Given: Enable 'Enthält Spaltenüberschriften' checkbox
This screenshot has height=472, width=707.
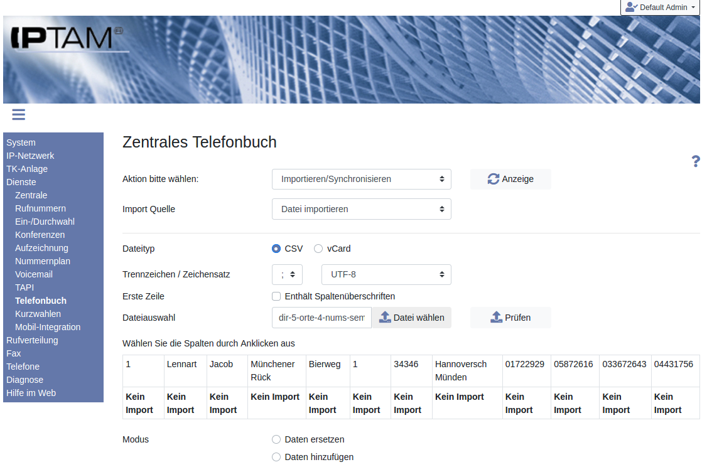Looking at the screenshot, I should point(276,296).
